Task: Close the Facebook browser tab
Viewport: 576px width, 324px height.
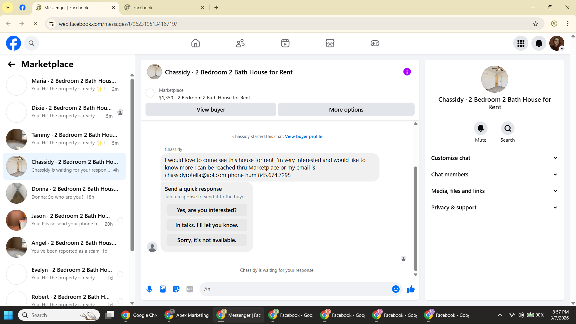Action: pyautogui.click(x=202, y=8)
